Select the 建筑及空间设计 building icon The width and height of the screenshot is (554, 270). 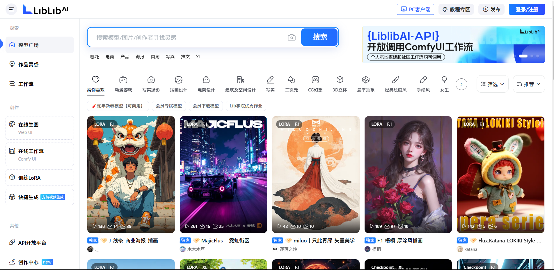[240, 80]
